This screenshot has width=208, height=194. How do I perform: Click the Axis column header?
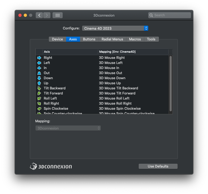click(x=70, y=52)
